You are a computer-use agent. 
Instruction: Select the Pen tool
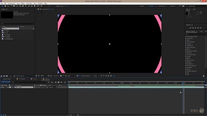pos(23,6)
